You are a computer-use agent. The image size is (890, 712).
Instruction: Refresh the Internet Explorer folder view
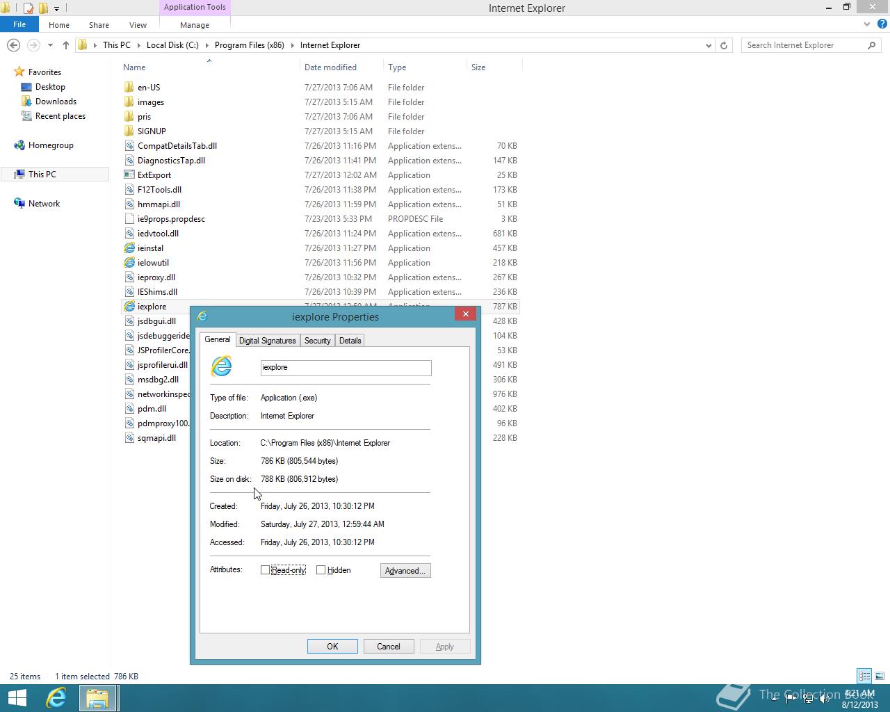pyautogui.click(x=724, y=45)
